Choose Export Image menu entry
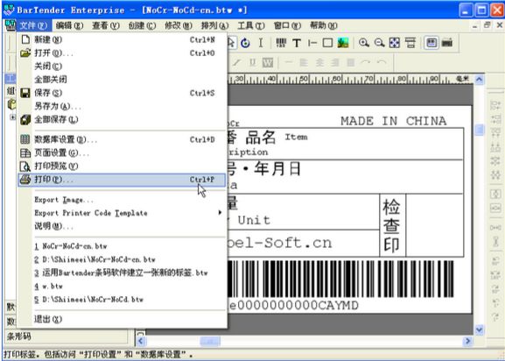 coord(123,200)
